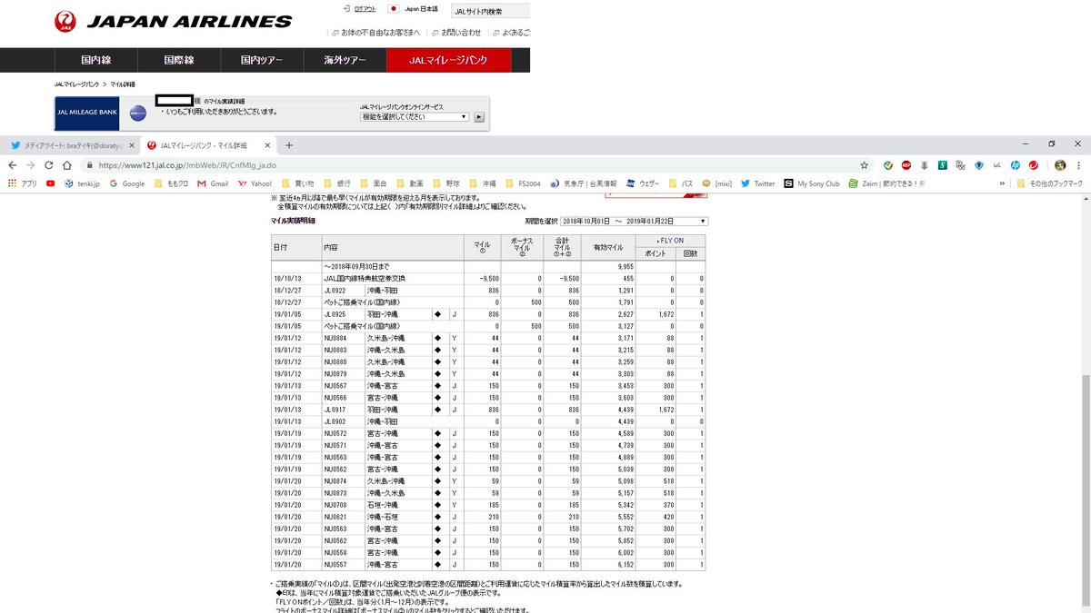1091x613 pixels.
Task: Open a new browser tab
Action: coord(289,145)
